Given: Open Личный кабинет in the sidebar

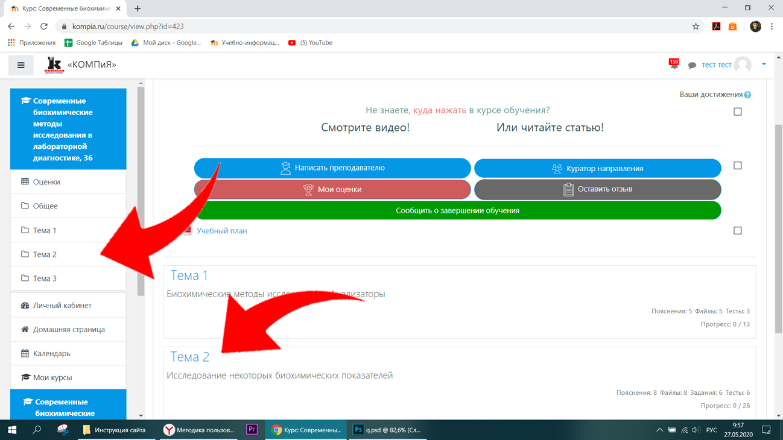Looking at the screenshot, I should [68, 305].
